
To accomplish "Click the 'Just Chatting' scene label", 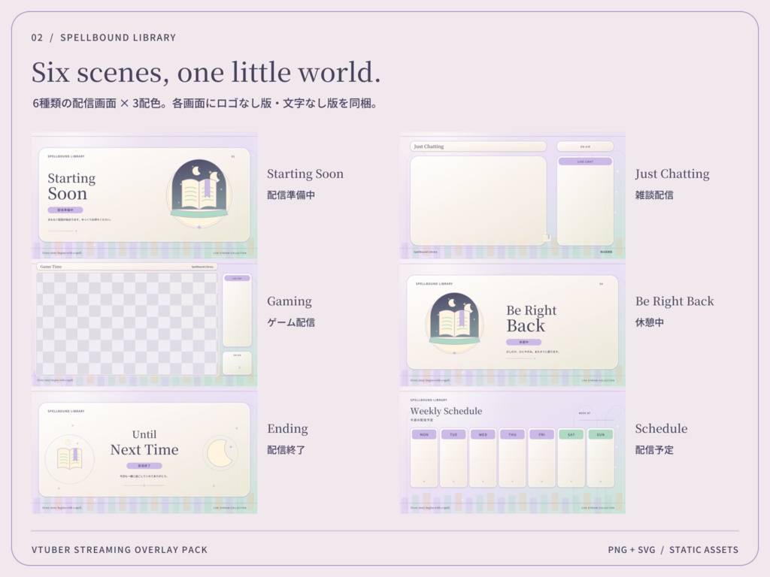I will 672,174.
